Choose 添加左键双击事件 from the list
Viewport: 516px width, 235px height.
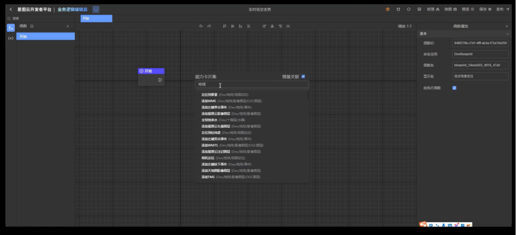click(227, 139)
